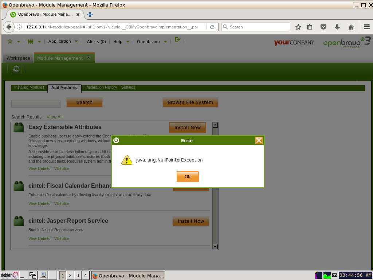Open Alerts (0)

pyautogui.click(x=96, y=42)
